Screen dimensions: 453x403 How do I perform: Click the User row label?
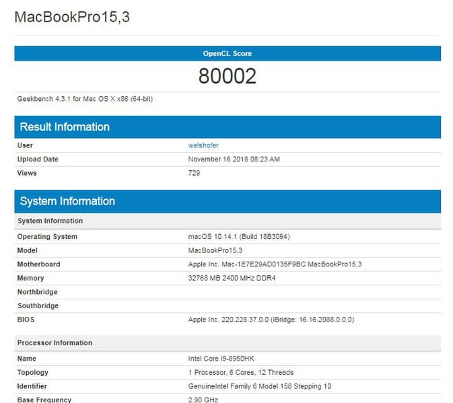tap(25, 145)
